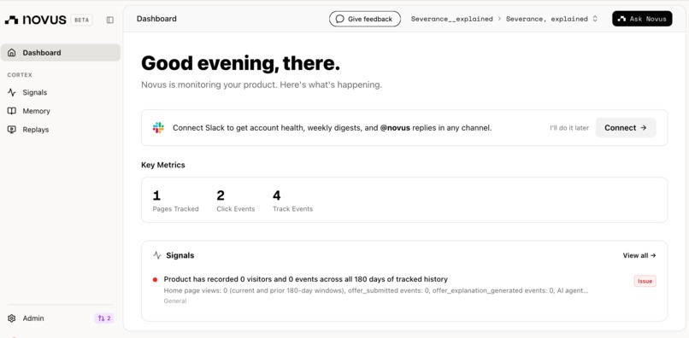Screen dimensions: 689x338
Task: Click the Memory book icon in sidebar
Action: [12, 111]
